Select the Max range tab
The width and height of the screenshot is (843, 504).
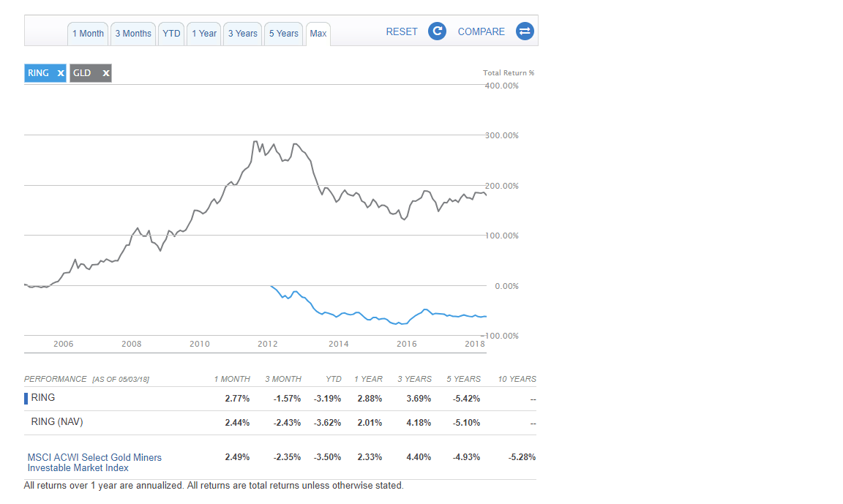tap(318, 34)
